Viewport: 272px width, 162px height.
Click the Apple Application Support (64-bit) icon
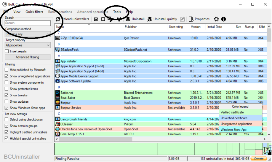click(x=57, y=71)
